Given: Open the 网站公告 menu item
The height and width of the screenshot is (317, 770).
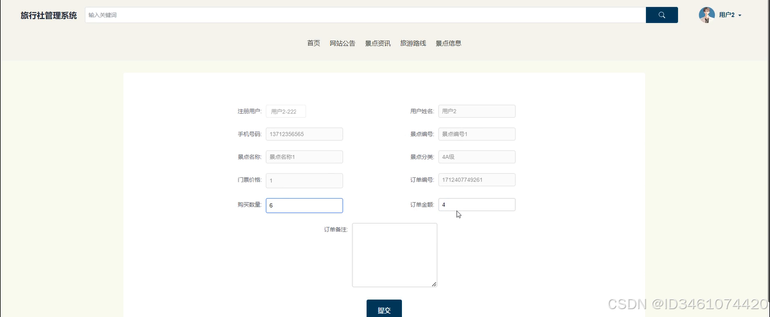Looking at the screenshot, I should click(342, 43).
